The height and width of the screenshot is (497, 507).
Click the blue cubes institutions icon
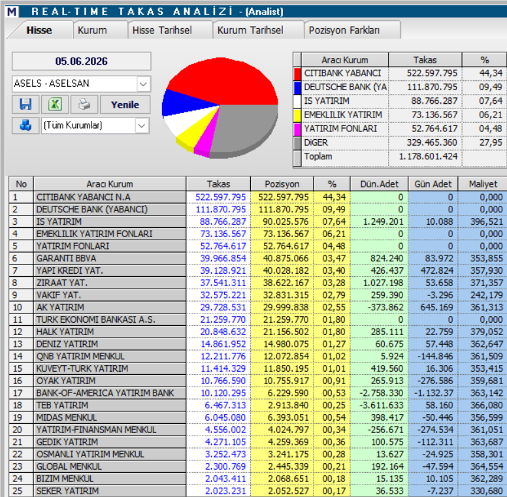click(x=25, y=125)
